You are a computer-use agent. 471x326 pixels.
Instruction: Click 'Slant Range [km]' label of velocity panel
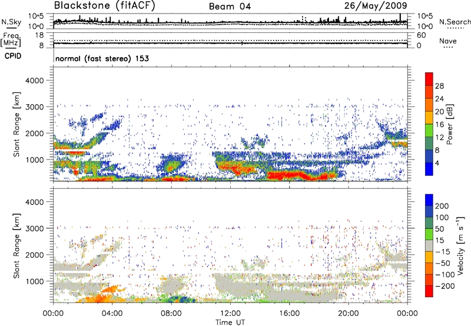pos(16,246)
